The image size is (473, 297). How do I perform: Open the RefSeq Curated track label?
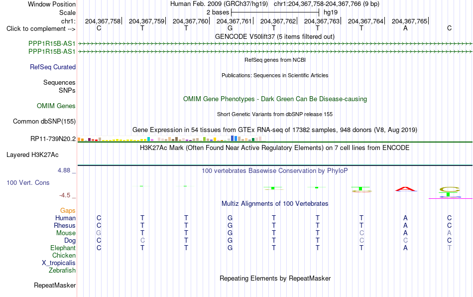coord(53,67)
